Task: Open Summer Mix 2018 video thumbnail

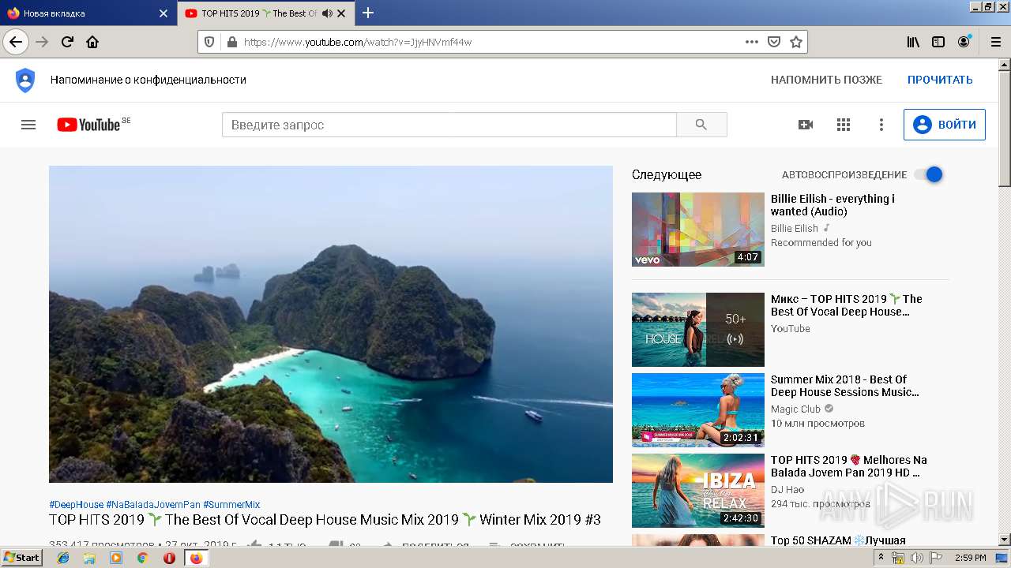Action: pyautogui.click(x=698, y=410)
